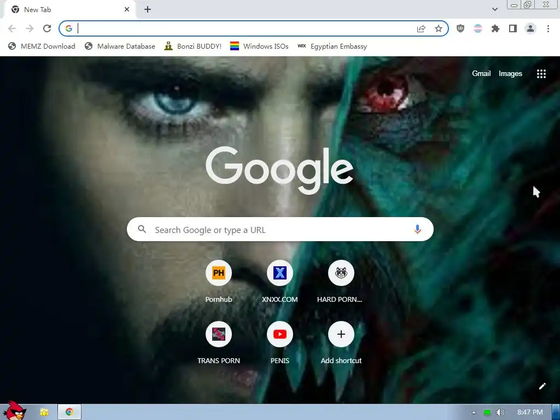The width and height of the screenshot is (560, 420).
Task: Open the striped flag extension icon
Action: [478, 28]
